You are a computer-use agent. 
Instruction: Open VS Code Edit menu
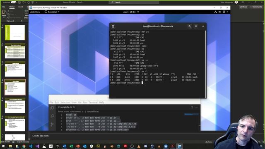coord(57,102)
